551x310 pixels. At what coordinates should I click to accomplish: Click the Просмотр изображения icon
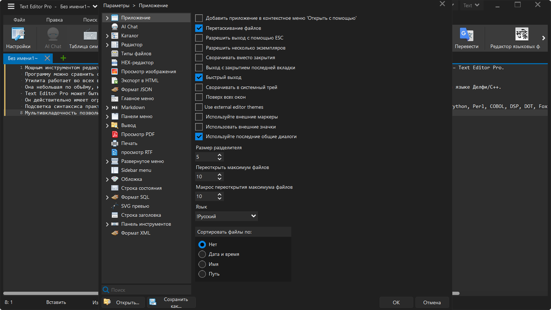pos(115,72)
